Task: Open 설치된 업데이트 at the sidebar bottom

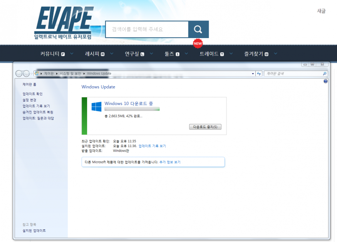Action: 34,230
